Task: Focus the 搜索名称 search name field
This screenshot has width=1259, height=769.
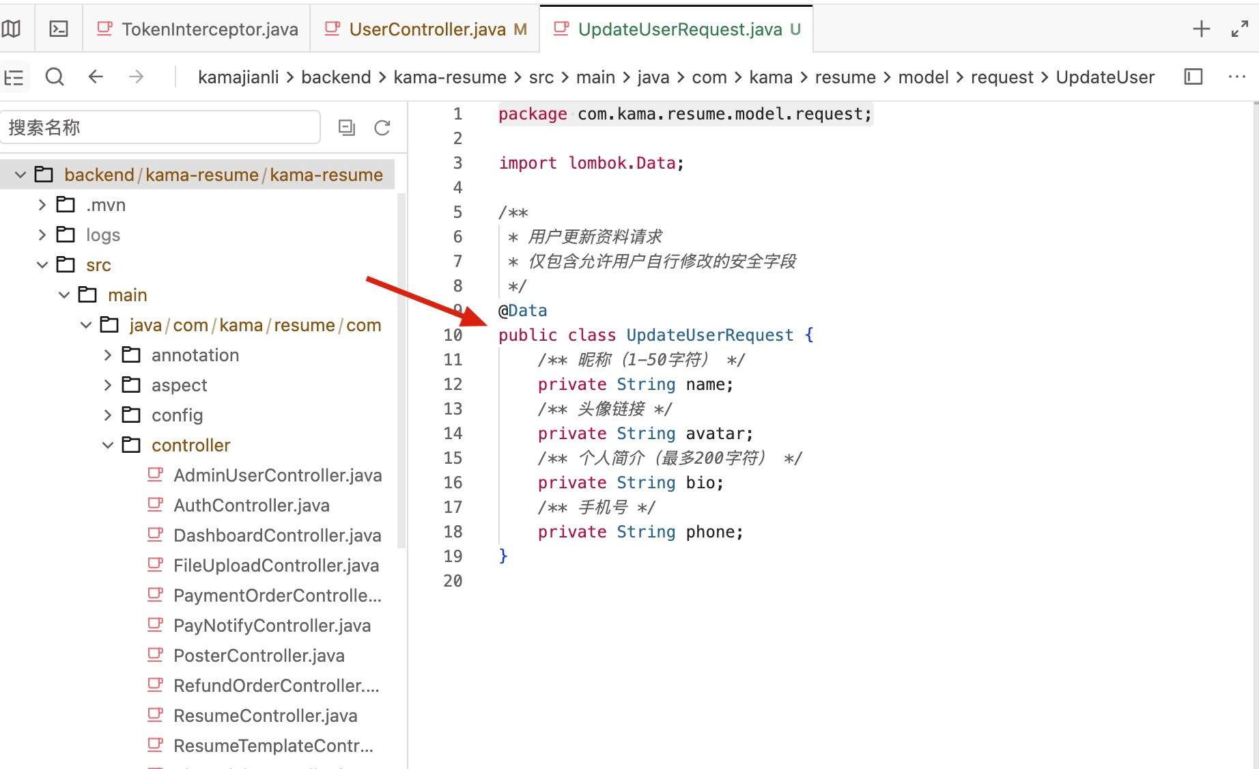Action: click(x=160, y=128)
